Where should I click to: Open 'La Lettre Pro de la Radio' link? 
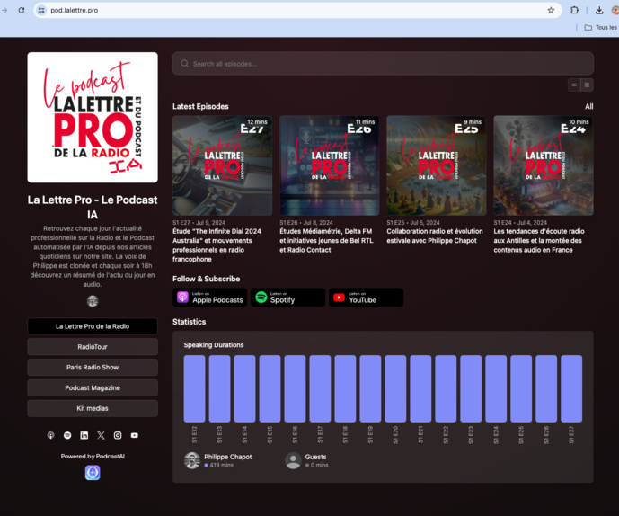coord(93,326)
